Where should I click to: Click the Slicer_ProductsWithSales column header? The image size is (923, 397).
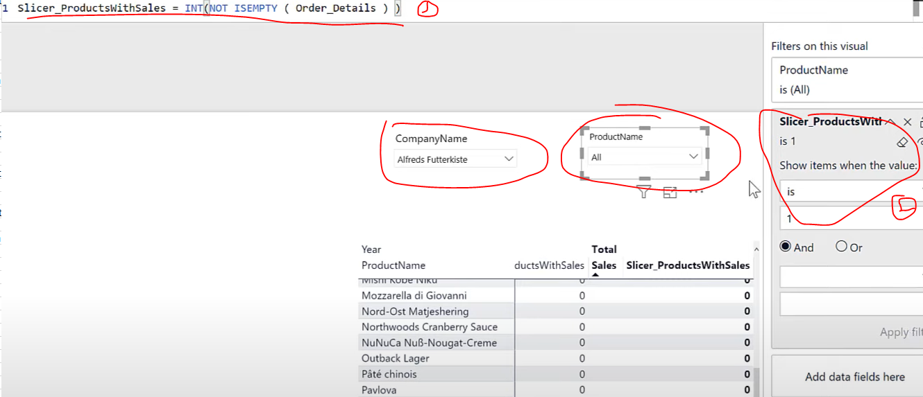(x=688, y=265)
